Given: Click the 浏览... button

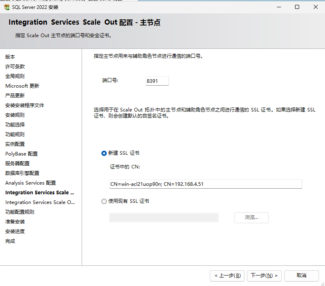Looking at the screenshot, I should click(251, 217).
